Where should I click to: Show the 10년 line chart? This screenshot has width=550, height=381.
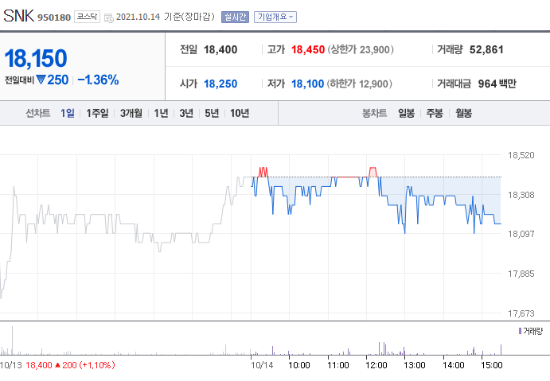240,113
